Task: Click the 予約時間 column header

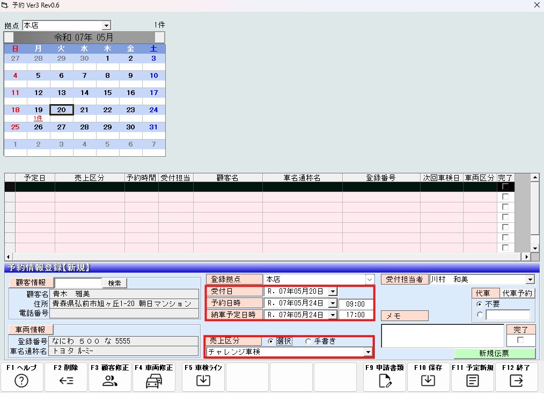Action: coord(142,178)
